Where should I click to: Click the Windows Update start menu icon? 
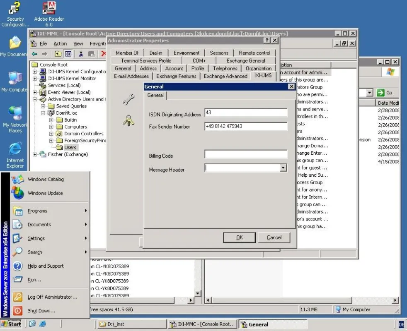tap(18, 193)
